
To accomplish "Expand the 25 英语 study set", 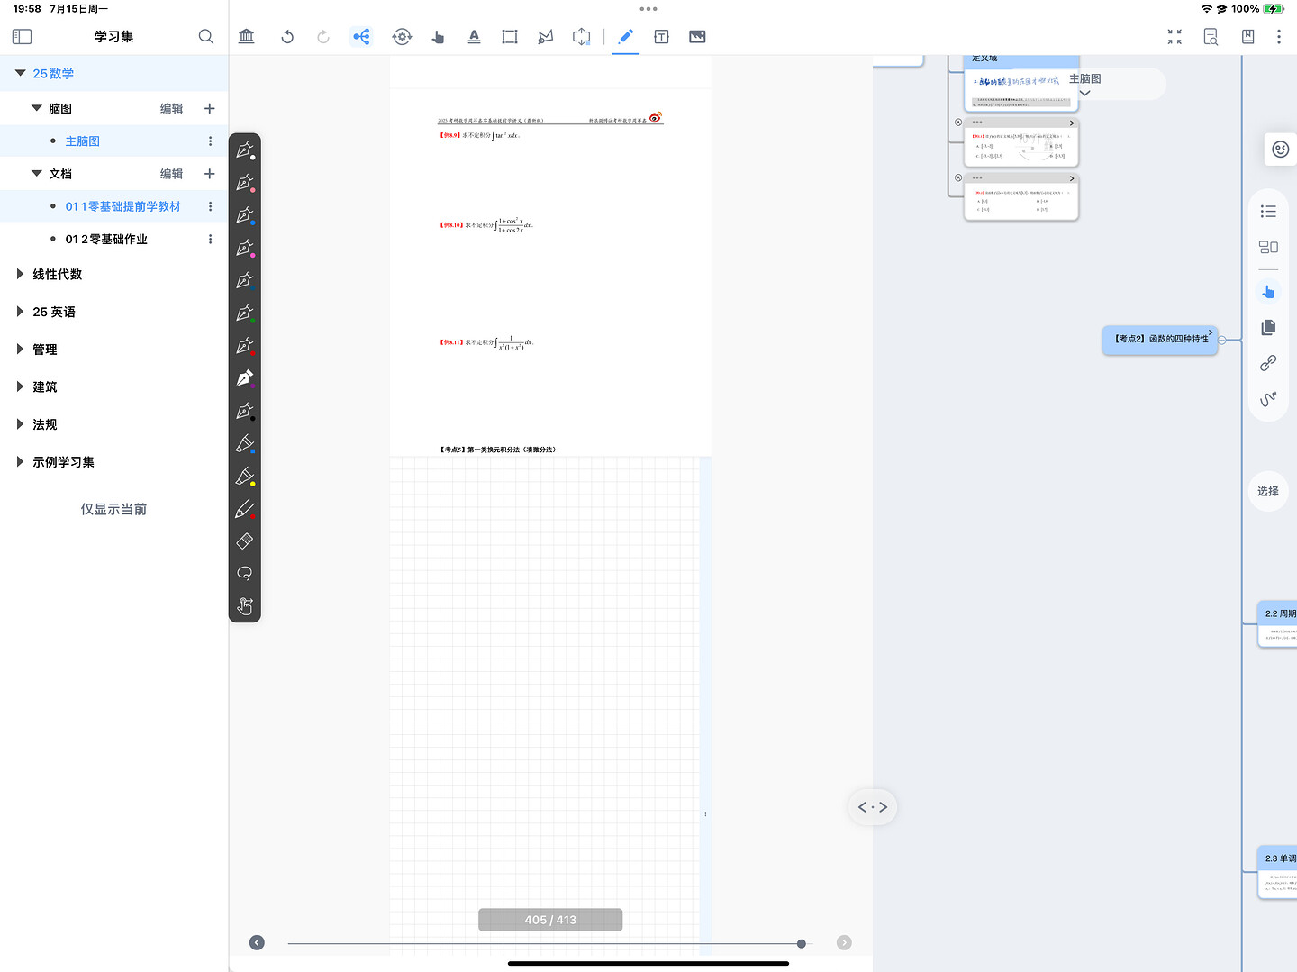I will click(x=20, y=312).
